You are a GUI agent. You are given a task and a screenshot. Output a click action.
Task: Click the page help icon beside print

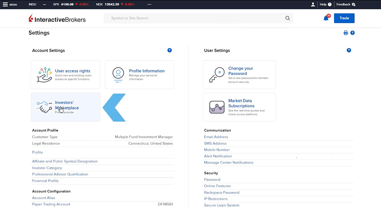click(352, 33)
